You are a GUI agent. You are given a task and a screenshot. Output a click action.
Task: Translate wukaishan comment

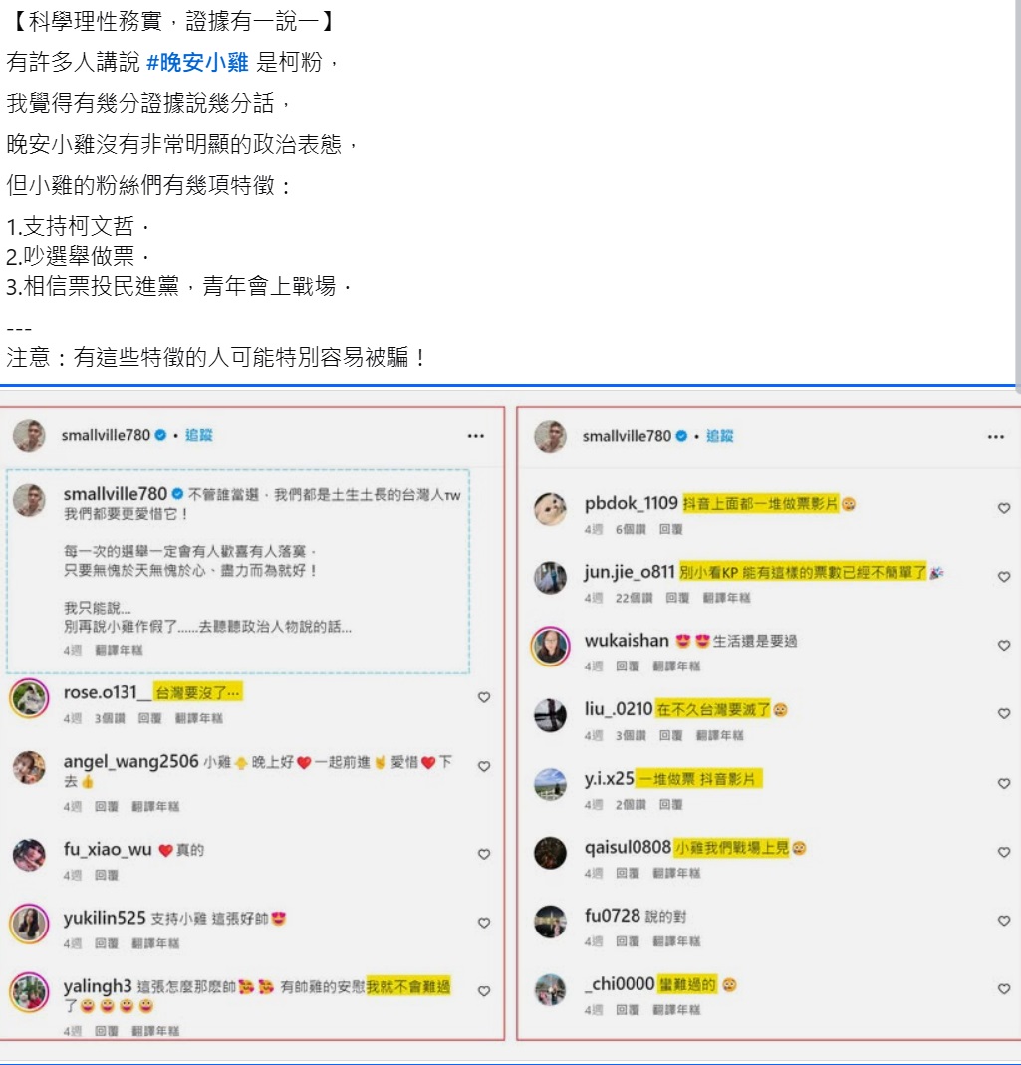tap(676, 666)
